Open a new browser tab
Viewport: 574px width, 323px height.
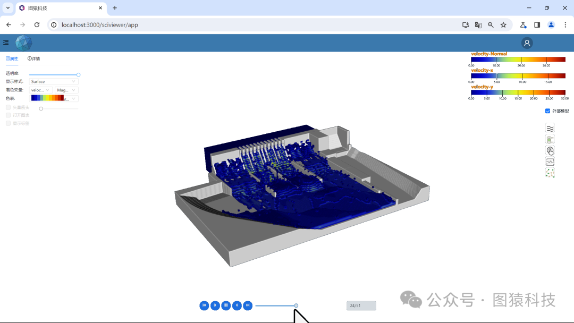(115, 7)
